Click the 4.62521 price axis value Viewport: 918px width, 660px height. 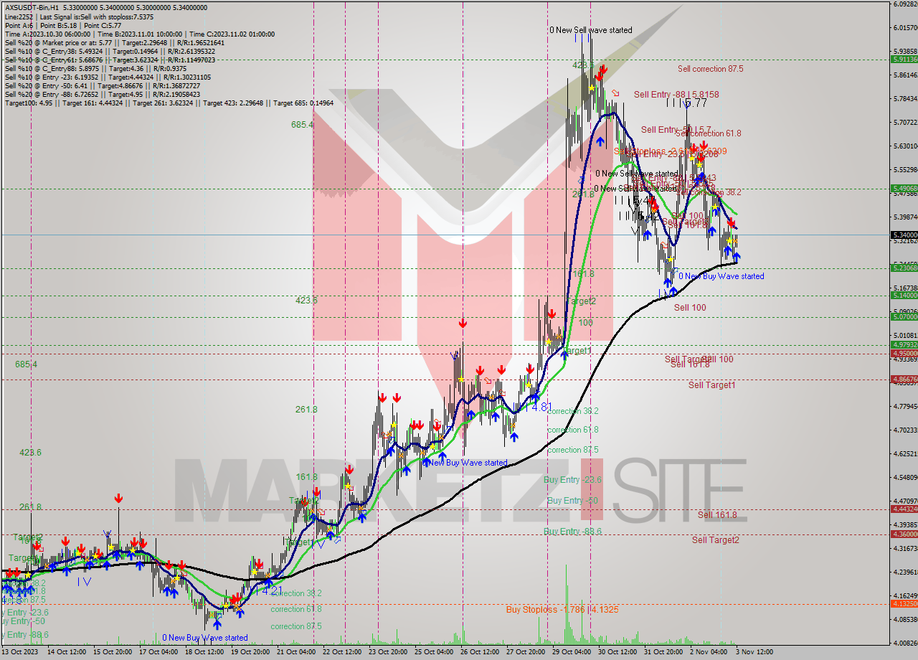click(905, 454)
